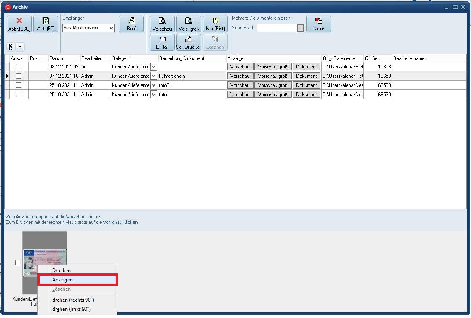The image size is (471, 318).
Task: Expand the Belegart dropdown in the foto1 row
Action: pos(153,95)
